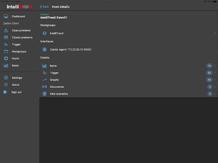Expand the IntelliTrend hostgroup chevron
Image resolution: width=218 pixels, height=163 pixels.
click(x=215, y=33)
